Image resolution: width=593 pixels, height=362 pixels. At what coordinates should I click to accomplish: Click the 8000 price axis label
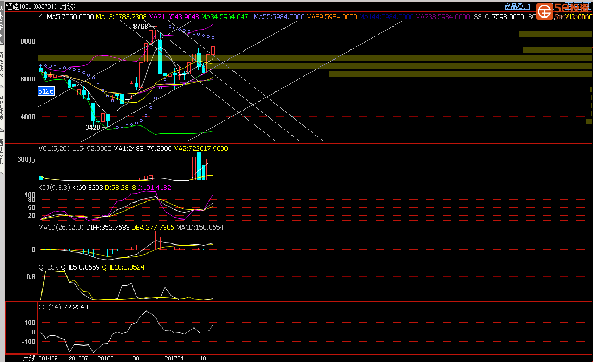point(28,41)
